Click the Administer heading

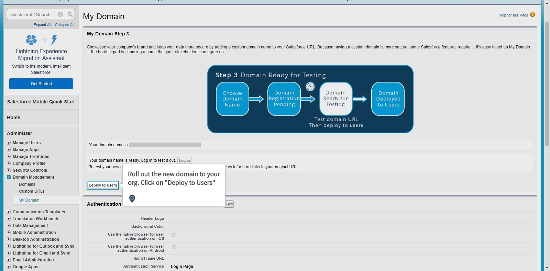(x=20, y=133)
